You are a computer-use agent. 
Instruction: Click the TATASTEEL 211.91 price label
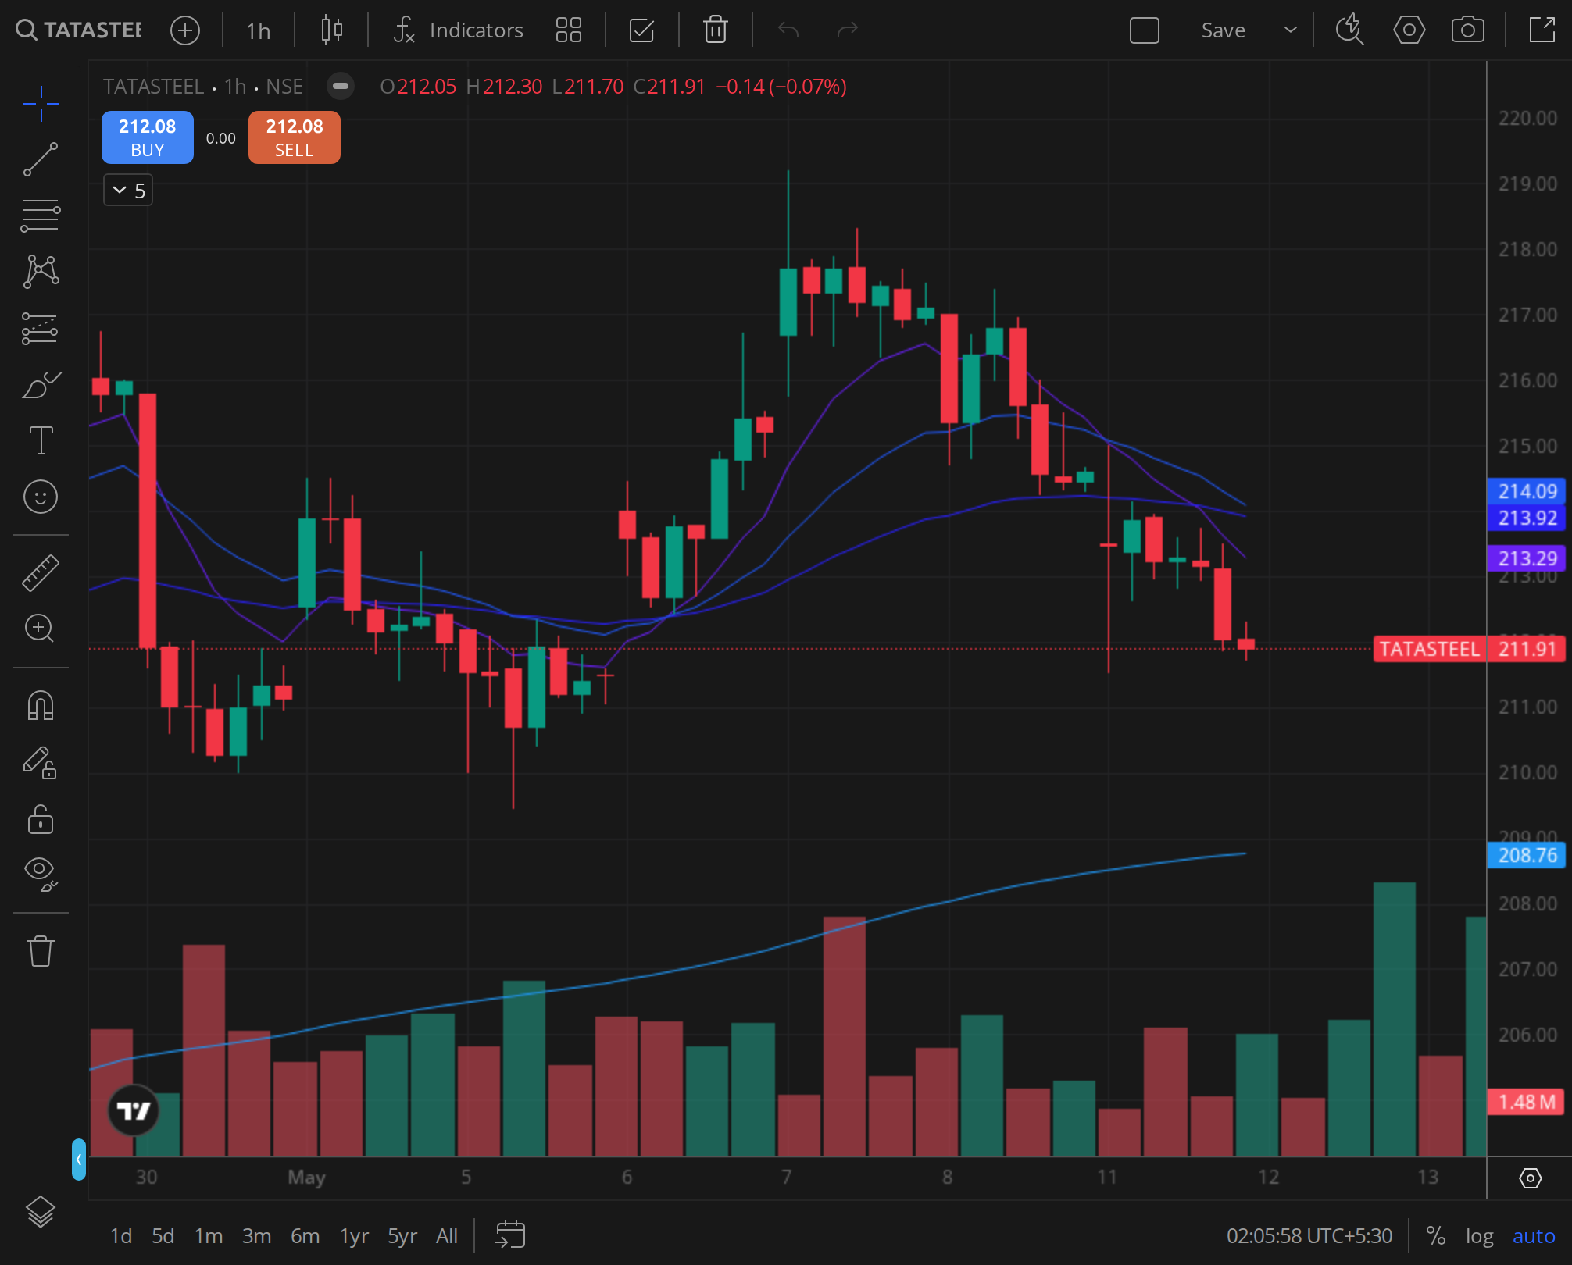coord(1469,649)
